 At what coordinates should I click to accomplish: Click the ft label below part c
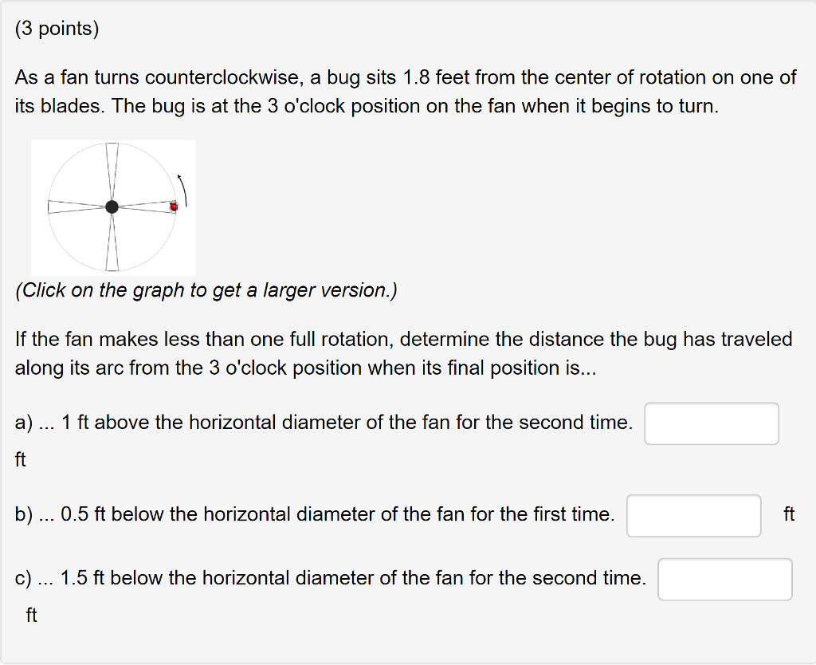[x=31, y=615]
